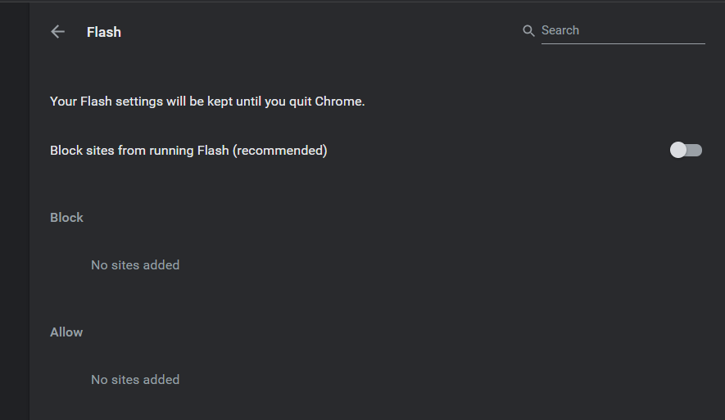Click No sites added under Block
725x420 pixels.
135,265
